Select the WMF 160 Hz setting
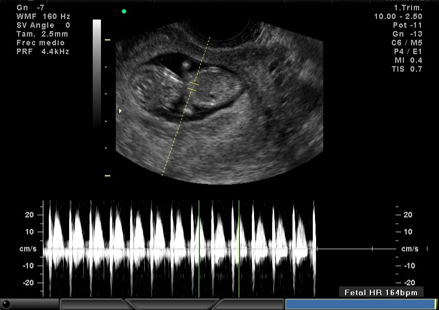The height and width of the screenshot is (310, 439). [x=43, y=16]
